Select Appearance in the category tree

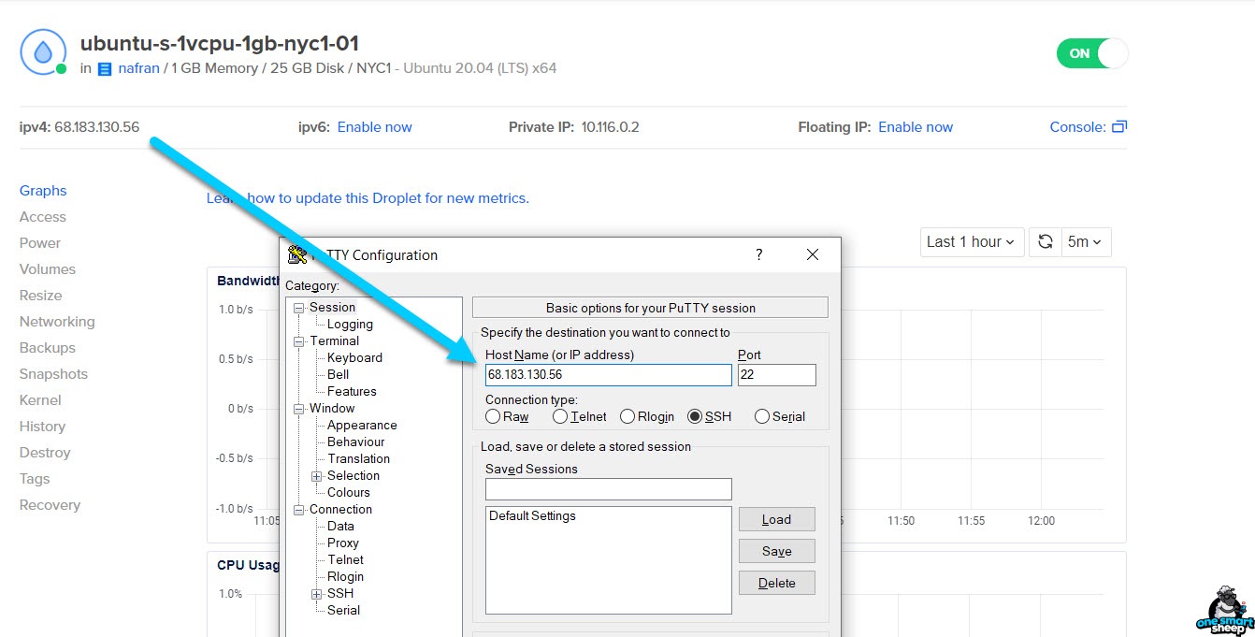[362, 426]
